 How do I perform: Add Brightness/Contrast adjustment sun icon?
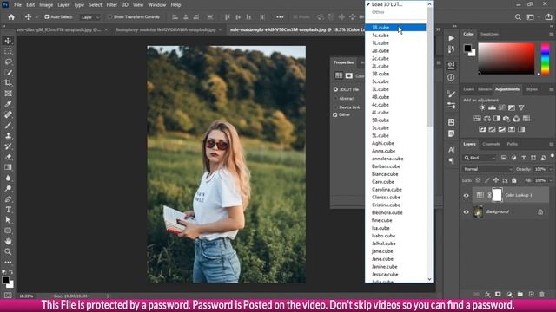482,107
